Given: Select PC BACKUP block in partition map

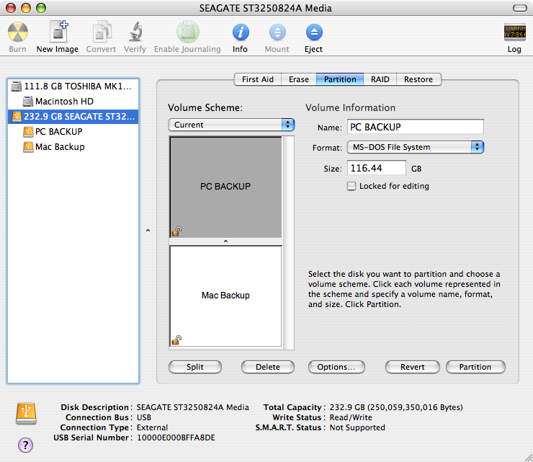Looking at the screenshot, I should [225, 187].
